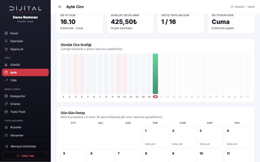Open Alerjenler info icon
The width and height of the screenshot is (260, 162).
pos(6,135)
